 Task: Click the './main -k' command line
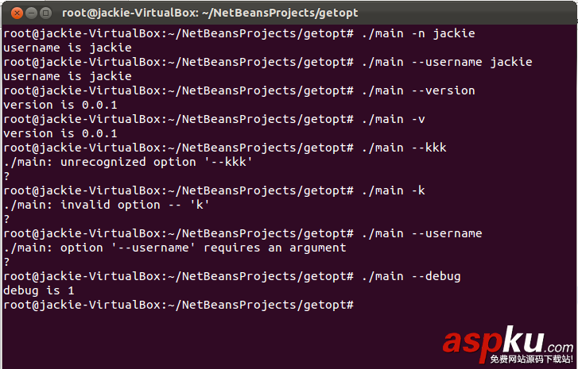[393, 190]
